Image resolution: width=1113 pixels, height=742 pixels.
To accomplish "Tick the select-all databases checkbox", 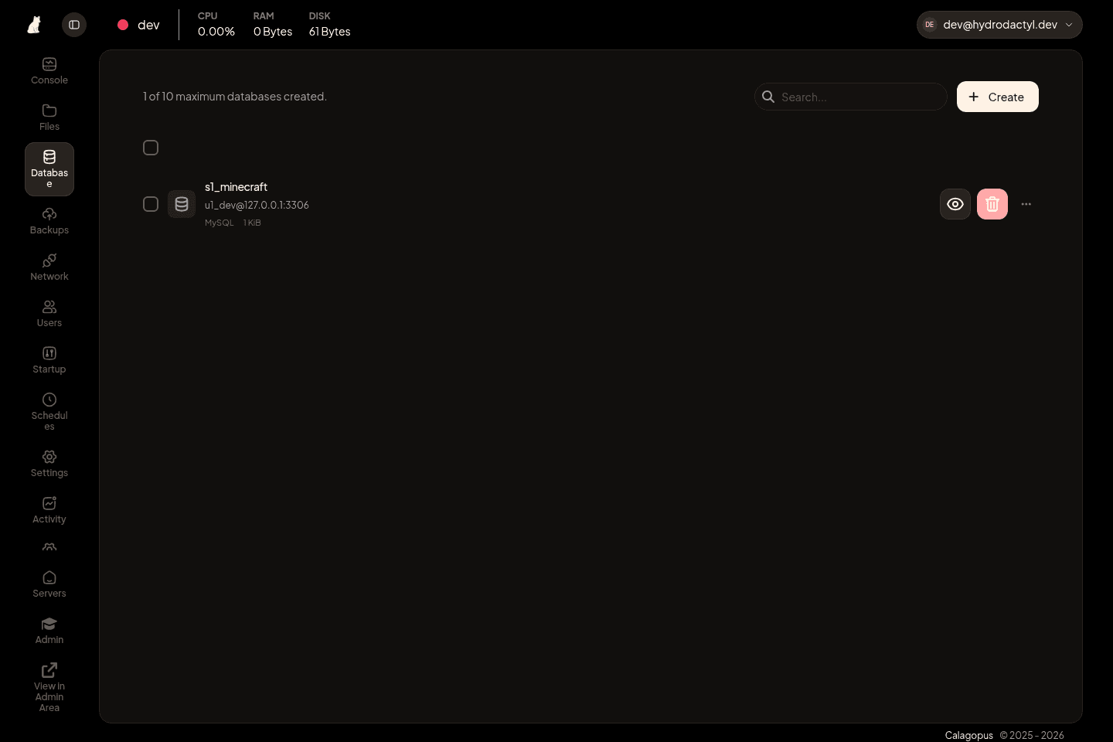I will 151,148.
